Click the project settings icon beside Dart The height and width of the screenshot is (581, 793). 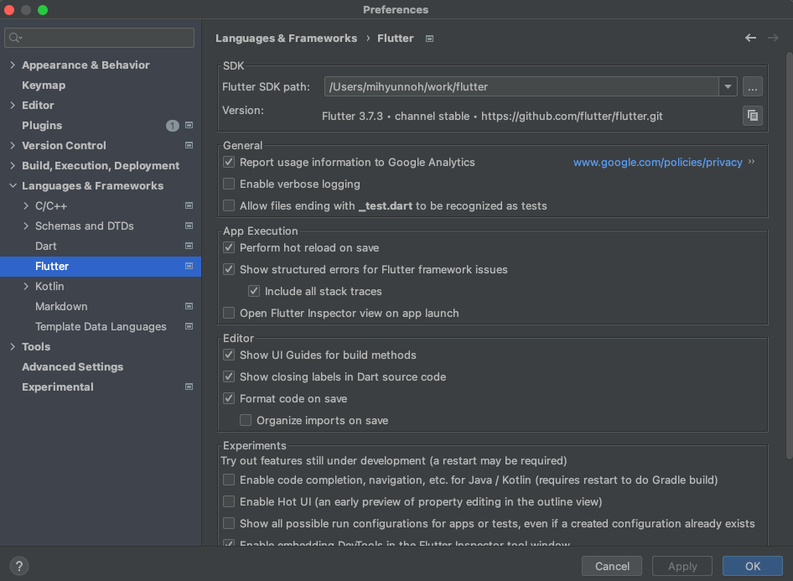[x=189, y=246]
